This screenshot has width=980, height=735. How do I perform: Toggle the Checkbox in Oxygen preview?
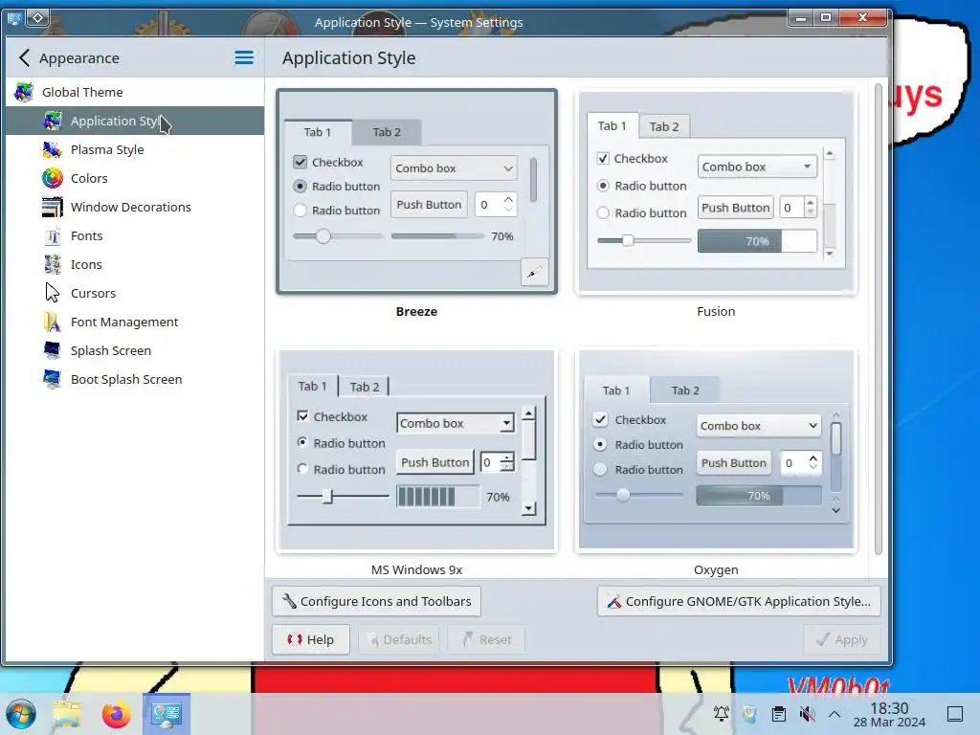click(600, 420)
